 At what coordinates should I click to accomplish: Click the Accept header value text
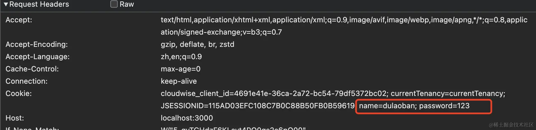[344, 26]
